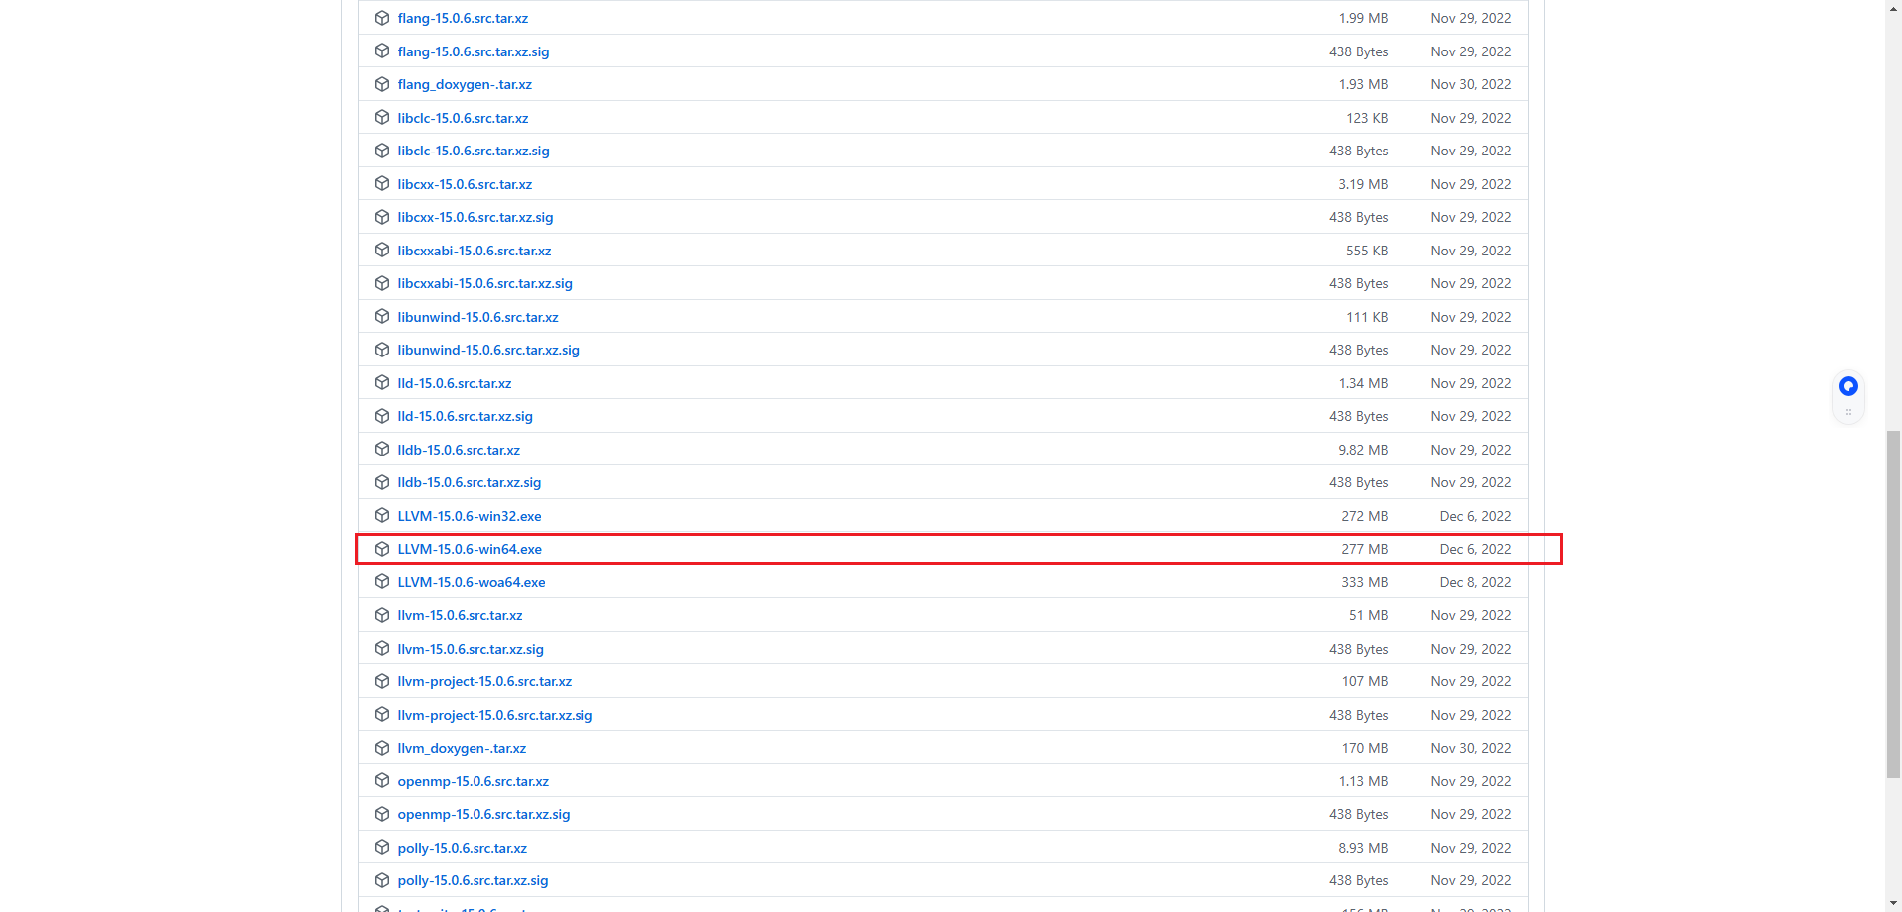Download libcxxabi-15.0.6.src.tar.xz
1902x912 pixels.
coord(475,251)
